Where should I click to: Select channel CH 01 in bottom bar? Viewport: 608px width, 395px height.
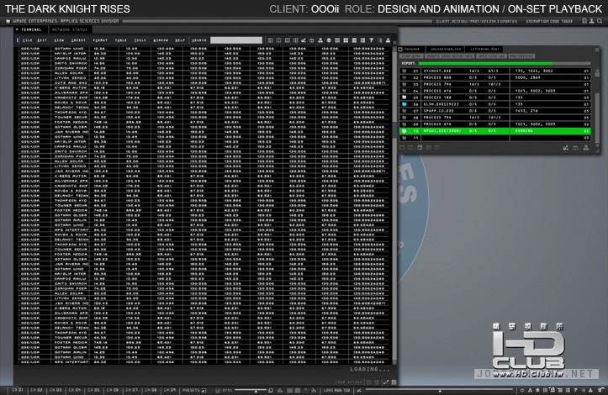pos(18,390)
